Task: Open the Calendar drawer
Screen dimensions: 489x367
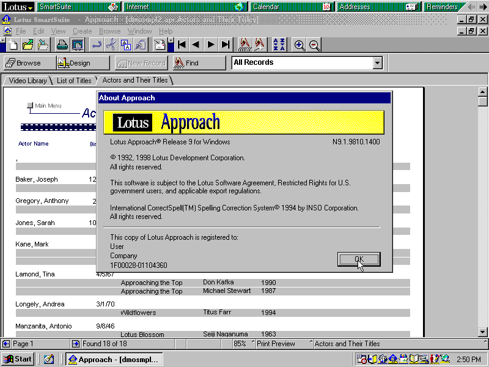Action: point(292,7)
